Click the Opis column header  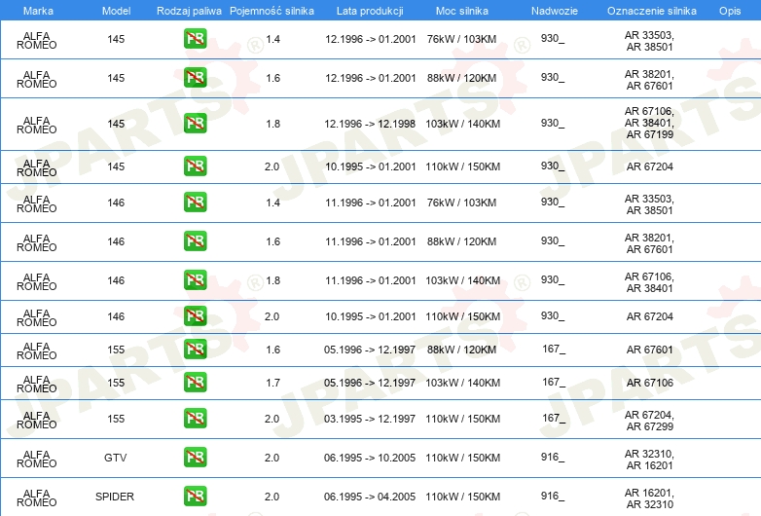pyautogui.click(x=730, y=11)
